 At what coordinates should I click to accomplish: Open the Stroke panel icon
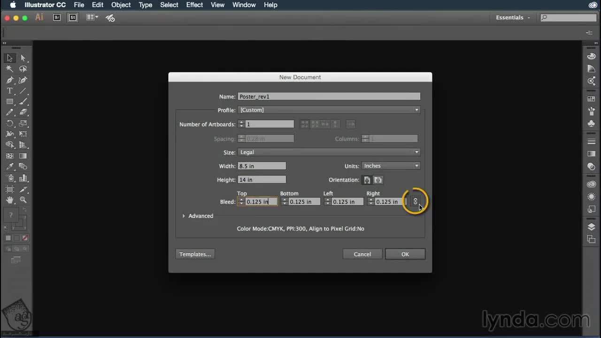pyautogui.click(x=591, y=142)
